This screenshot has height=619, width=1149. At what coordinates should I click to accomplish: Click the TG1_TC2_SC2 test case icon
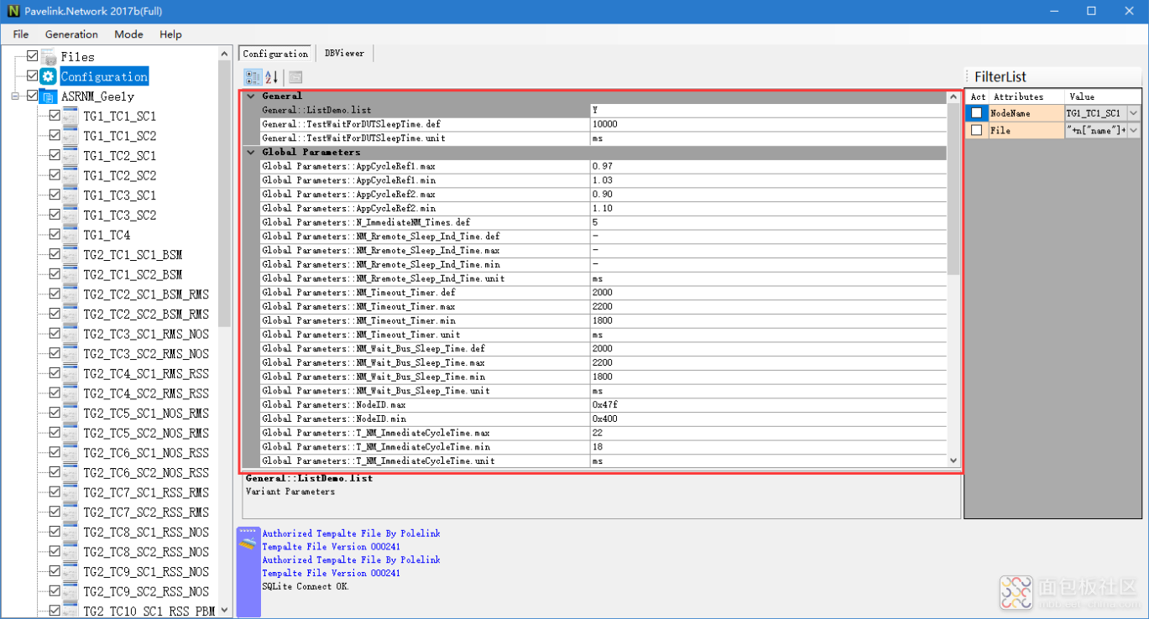(71, 175)
